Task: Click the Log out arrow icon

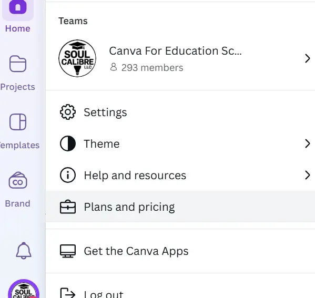Action: point(68,293)
